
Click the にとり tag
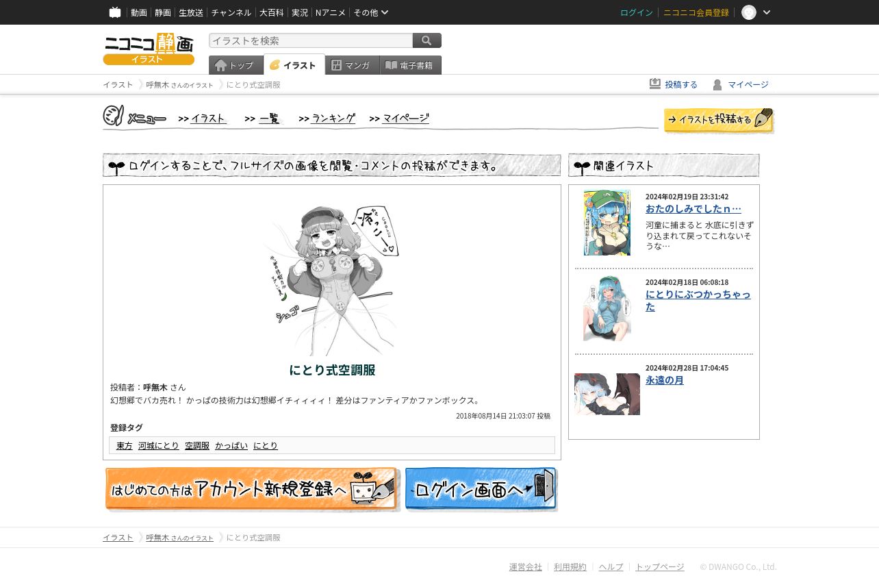(x=266, y=446)
